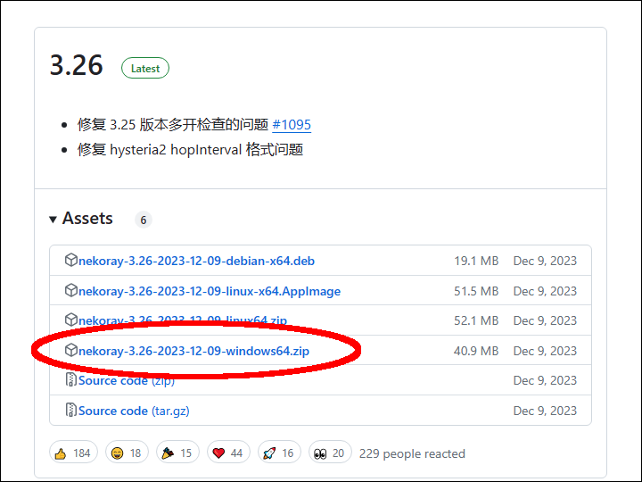Click the hysteria2 hopInterval release note
The height and width of the screenshot is (482, 642).
point(190,150)
